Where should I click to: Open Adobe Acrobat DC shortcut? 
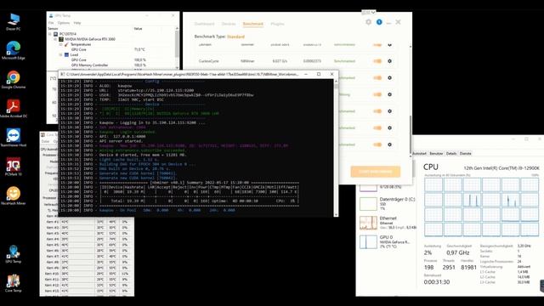pyautogui.click(x=14, y=109)
